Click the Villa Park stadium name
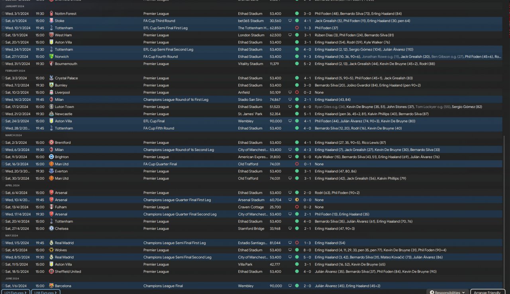The height and width of the screenshot is (294, 510). (x=245, y=265)
